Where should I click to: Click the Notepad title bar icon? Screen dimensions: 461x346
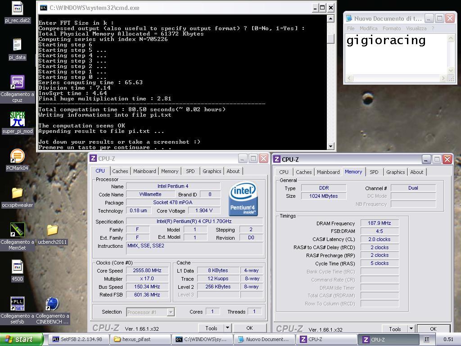[349, 18]
